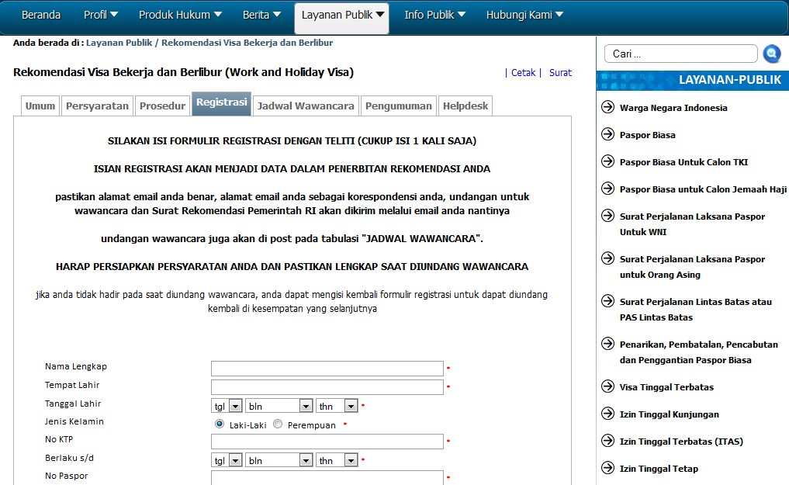Open Izin Tinggal Tetap sidebar link

pyautogui.click(x=659, y=469)
